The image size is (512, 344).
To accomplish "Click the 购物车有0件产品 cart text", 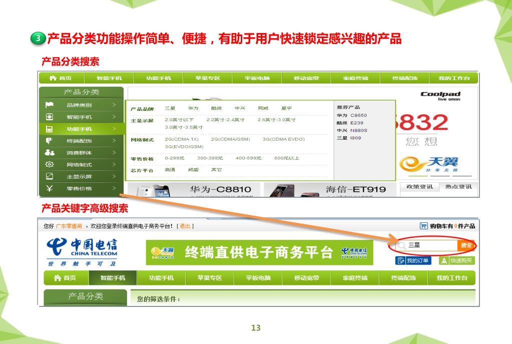I will [x=452, y=226].
